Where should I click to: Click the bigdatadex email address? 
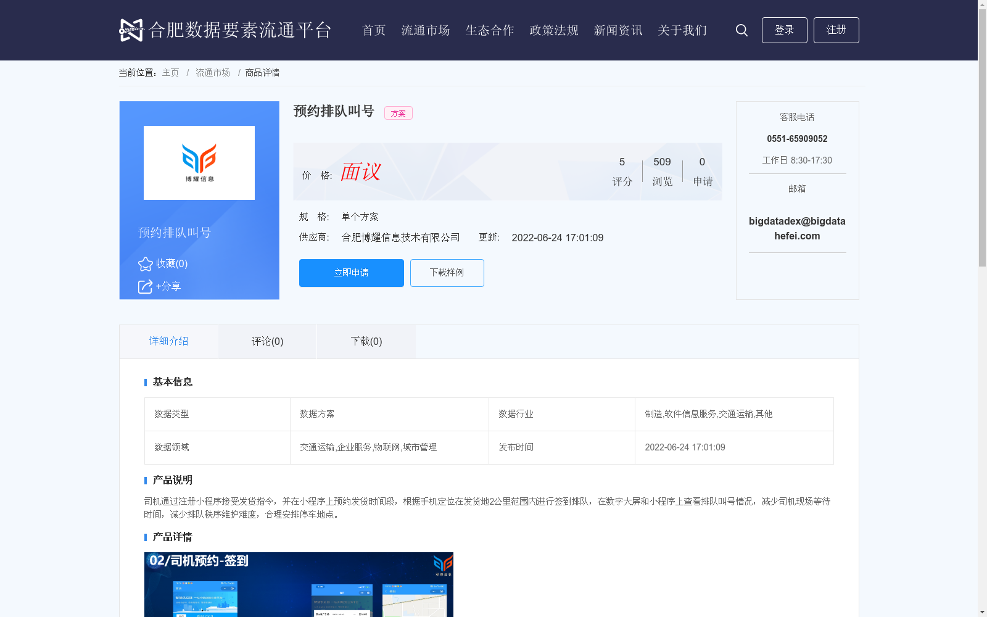(x=797, y=228)
